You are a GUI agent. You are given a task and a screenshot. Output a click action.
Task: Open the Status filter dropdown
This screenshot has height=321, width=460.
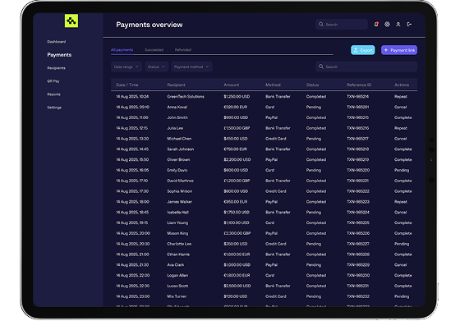pyautogui.click(x=156, y=66)
